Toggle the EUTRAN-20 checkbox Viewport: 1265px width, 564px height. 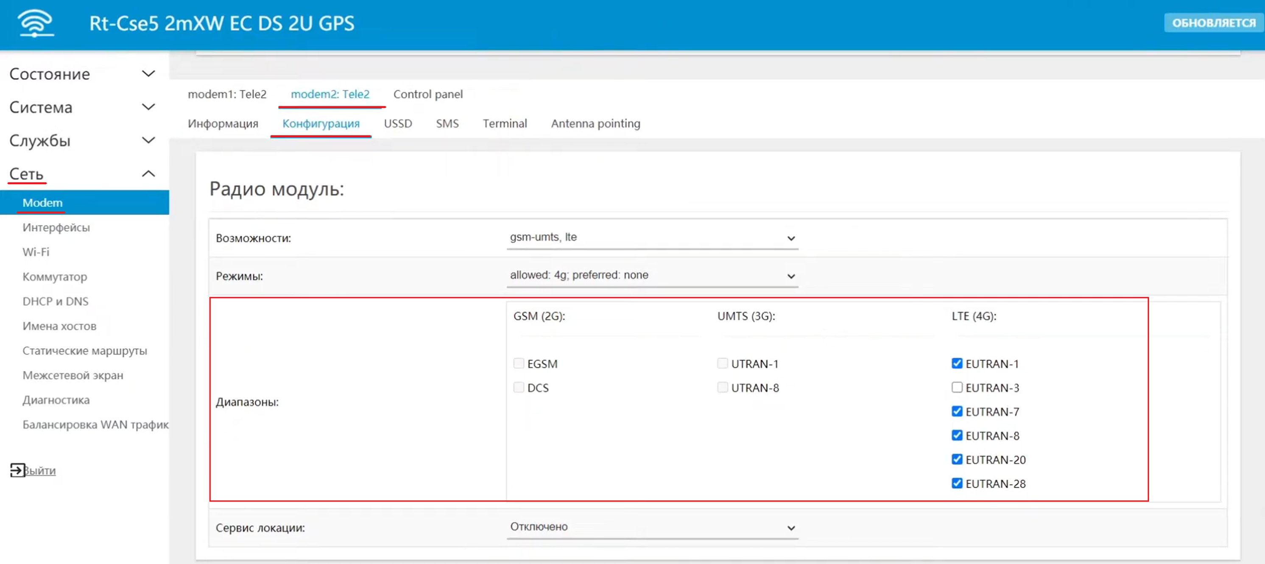(x=957, y=459)
